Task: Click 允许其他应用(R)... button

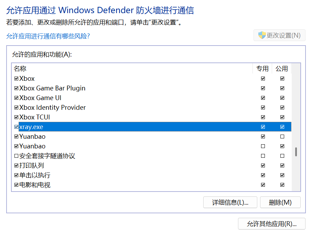Action: click(271, 224)
